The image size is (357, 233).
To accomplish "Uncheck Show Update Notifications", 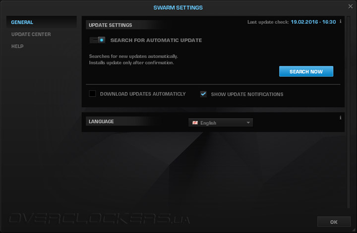I will (x=203, y=94).
